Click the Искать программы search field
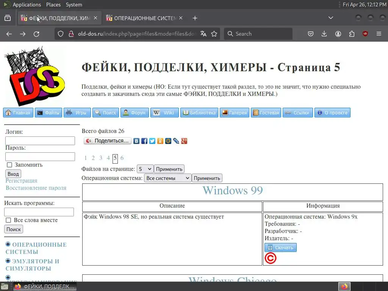The height and width of the screenshot is (291, 388). click(x=39, y=212)
